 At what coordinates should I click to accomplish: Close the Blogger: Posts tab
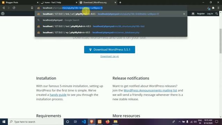coord(37,2)
